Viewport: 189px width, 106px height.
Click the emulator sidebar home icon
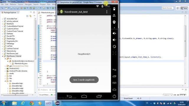[x=114, y=90]
